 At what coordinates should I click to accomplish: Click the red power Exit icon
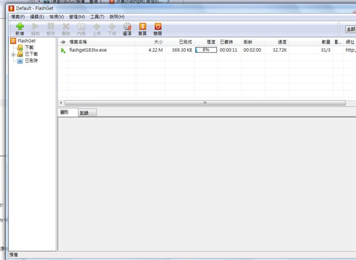[x=158, y=27]
